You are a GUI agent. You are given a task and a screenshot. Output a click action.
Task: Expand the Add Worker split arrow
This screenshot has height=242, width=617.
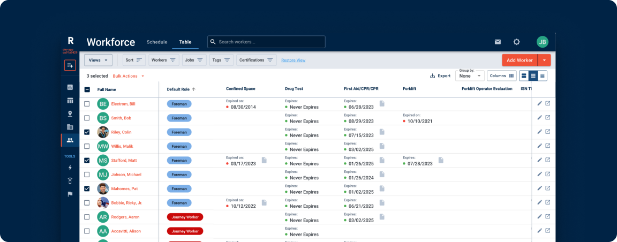pyautogui.click(x=544, y=60)
